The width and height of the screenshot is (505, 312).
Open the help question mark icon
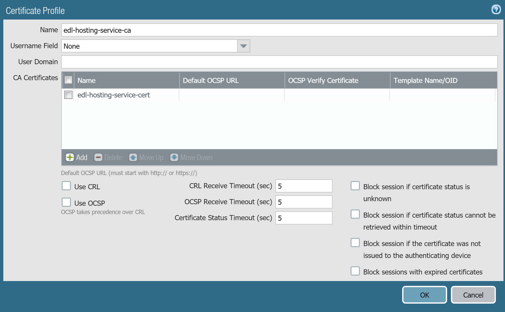pyautogui.click(x=496, y=10)
